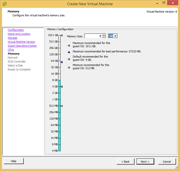Click the green default marker at 4 GB
The height and width of the screenshot is (171, 180).
click(x=62, y=87)
